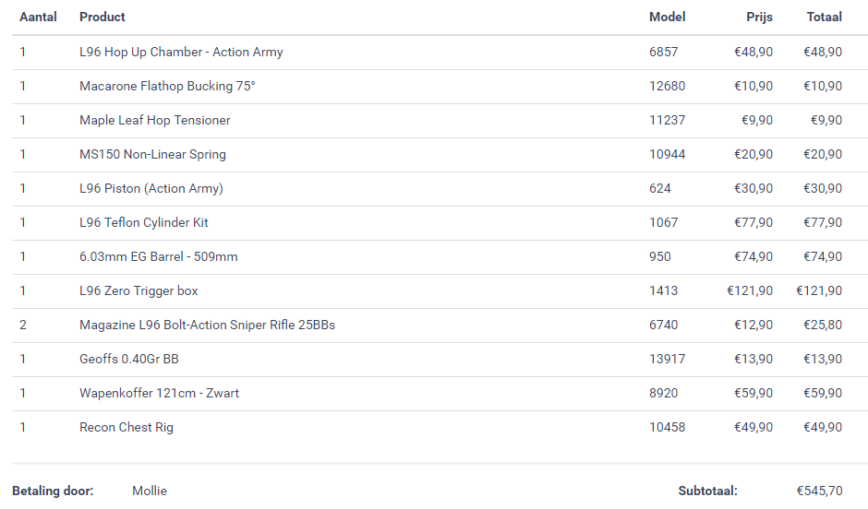Click the Prijs column header

(x=759, y=17)
